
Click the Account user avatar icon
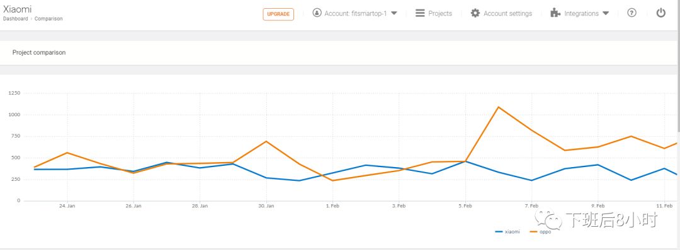(317, 13)
